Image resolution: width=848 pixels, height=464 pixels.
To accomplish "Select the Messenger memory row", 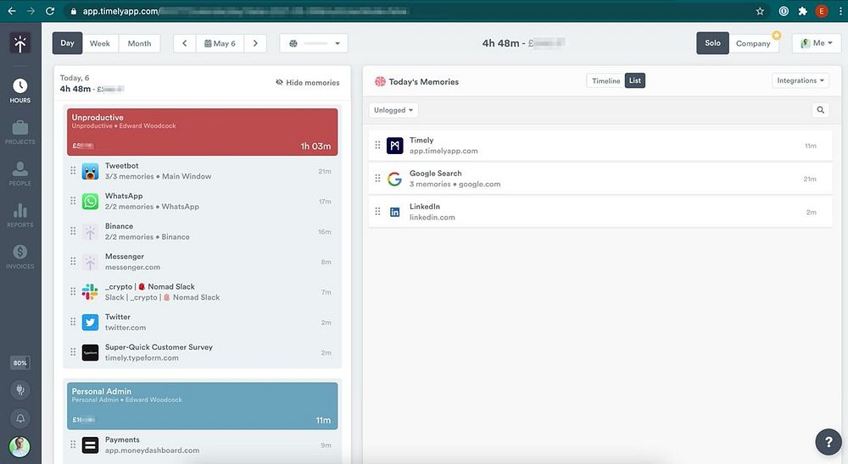I will [203, 262].
